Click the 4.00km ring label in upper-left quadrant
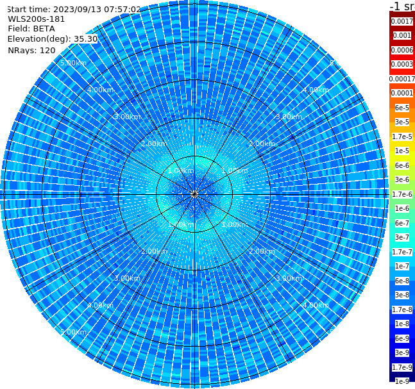 pos(100,90)
